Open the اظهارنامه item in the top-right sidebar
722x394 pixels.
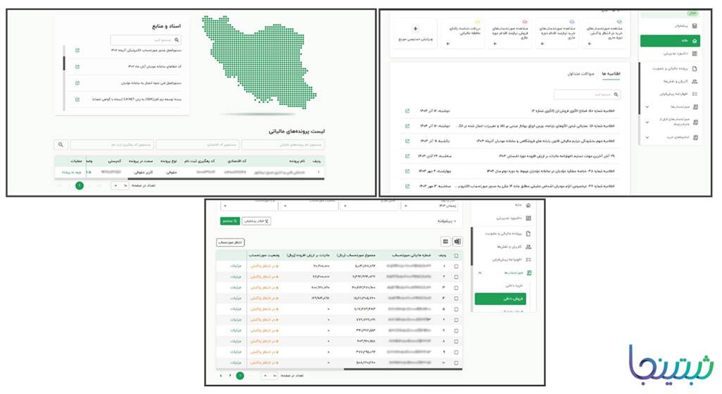678,94
